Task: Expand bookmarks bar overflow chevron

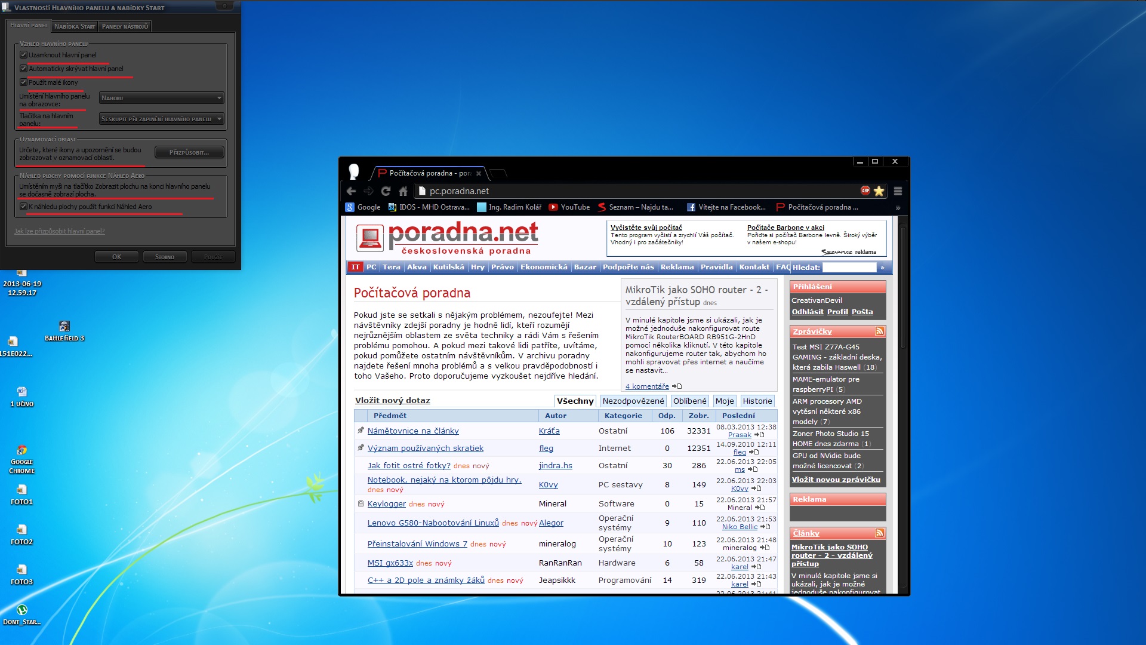Action: point(898,208)
